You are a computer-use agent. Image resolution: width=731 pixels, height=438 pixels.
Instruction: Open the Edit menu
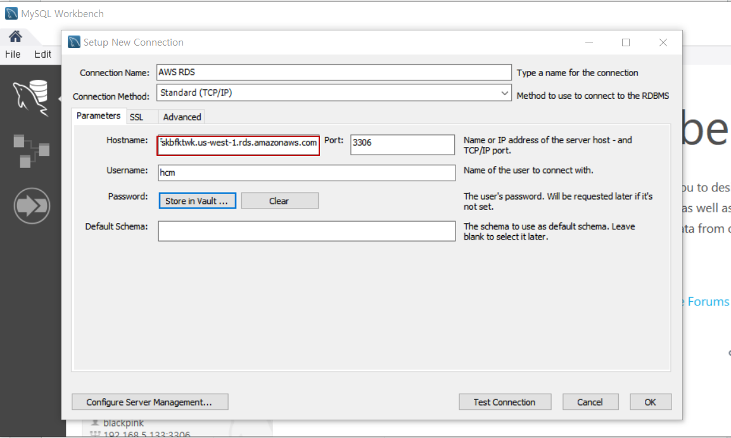pos(42,55)
